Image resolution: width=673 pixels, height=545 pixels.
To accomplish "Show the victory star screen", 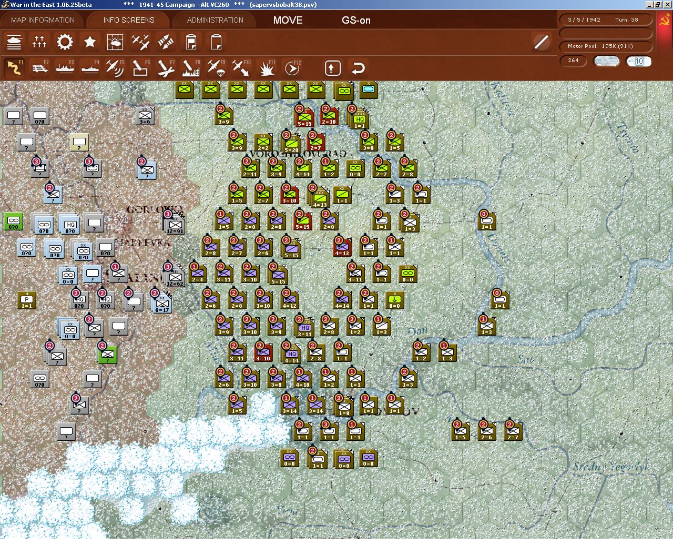I will pyautogui.click(x=90, y=42).
